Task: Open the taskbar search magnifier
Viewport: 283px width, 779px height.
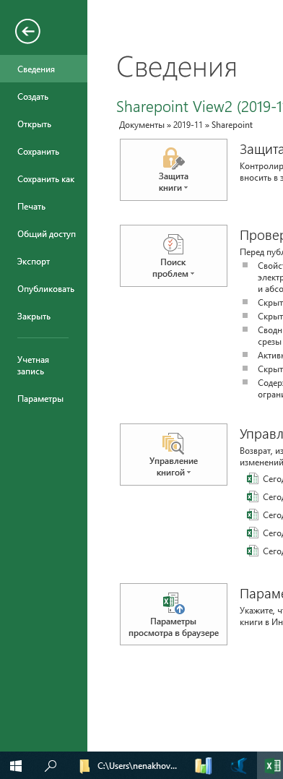Action: point(51,765)
